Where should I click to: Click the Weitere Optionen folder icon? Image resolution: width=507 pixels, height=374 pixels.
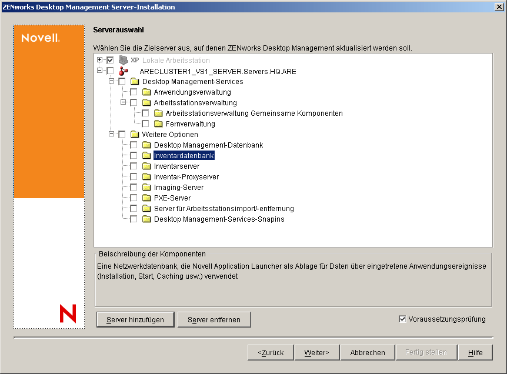point(135,135)
